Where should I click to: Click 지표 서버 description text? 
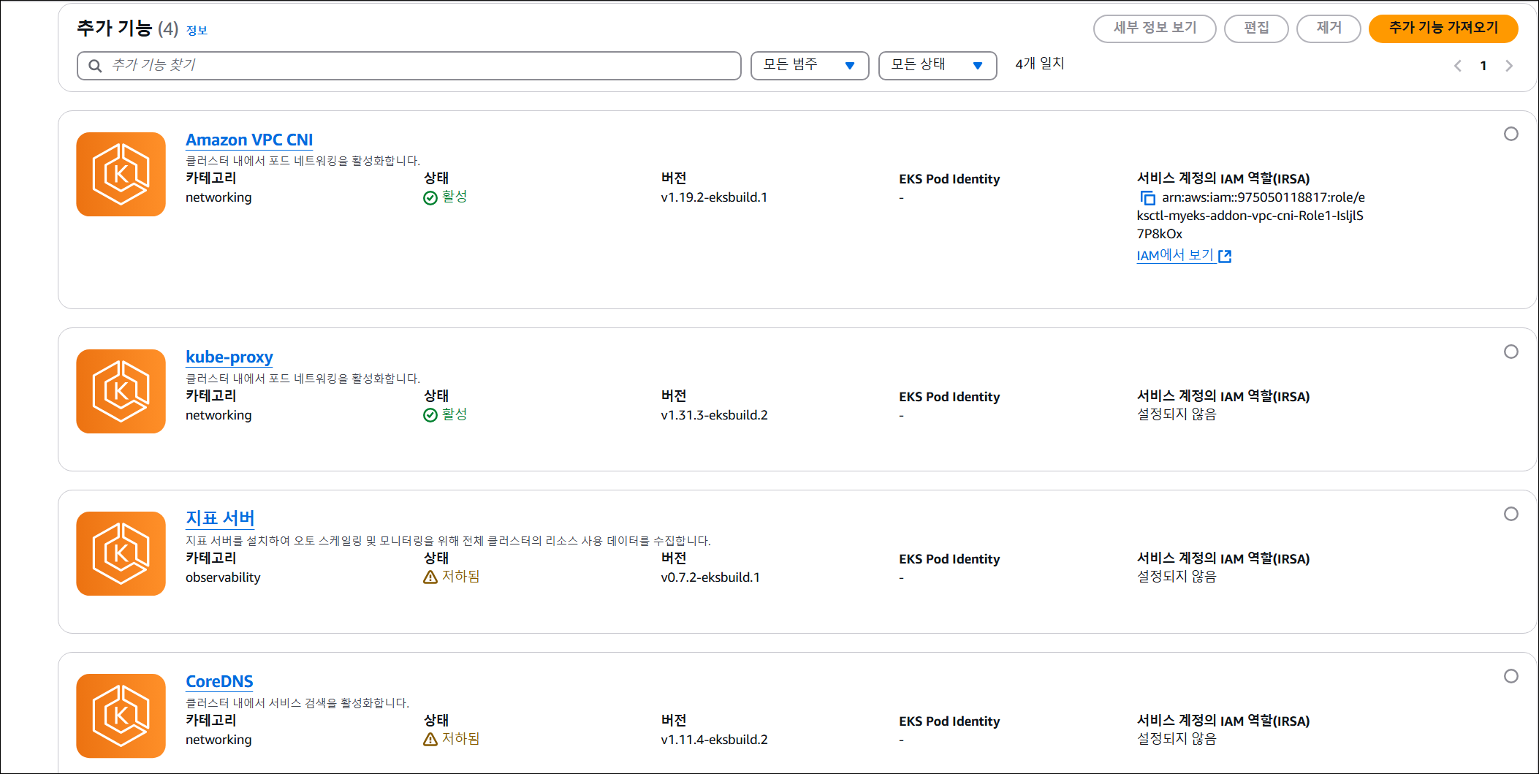pyautogui.click(x=448, y=541)
